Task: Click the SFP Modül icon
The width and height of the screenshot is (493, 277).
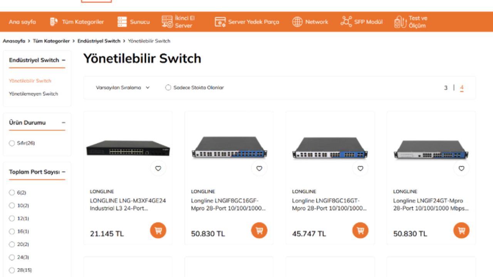Action: pyautogui.click(x=346, y=22)
